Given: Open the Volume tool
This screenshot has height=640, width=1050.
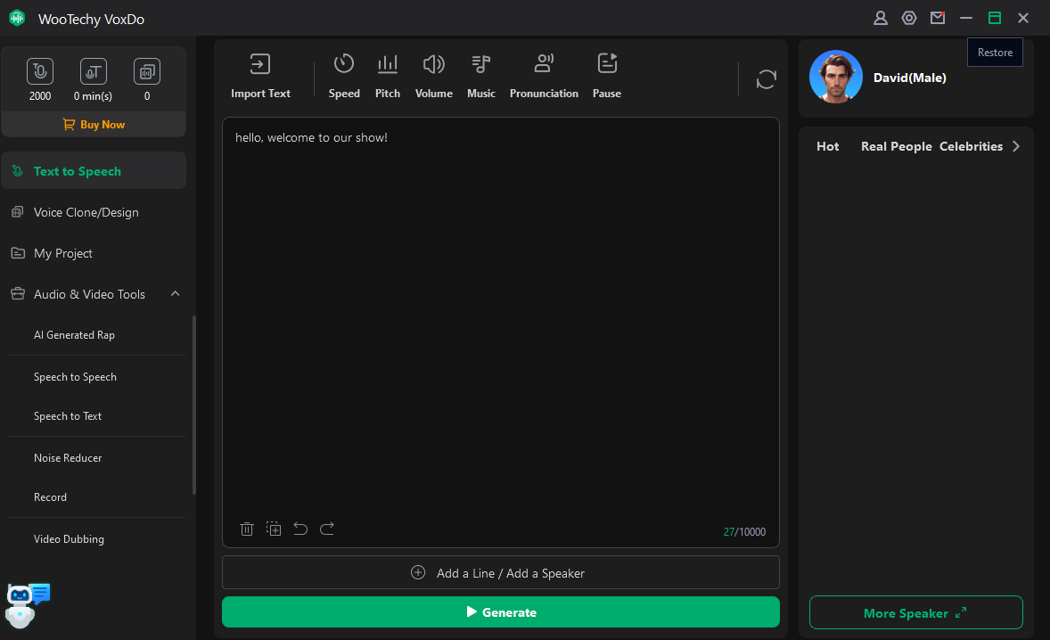Looking at the screenshot, I should pyautogui.click(x=433, y=77).
